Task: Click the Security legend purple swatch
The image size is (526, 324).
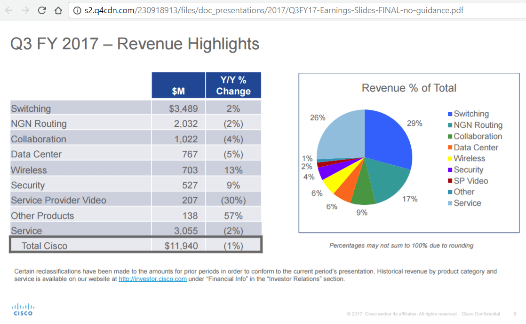Action: (450, 170)
